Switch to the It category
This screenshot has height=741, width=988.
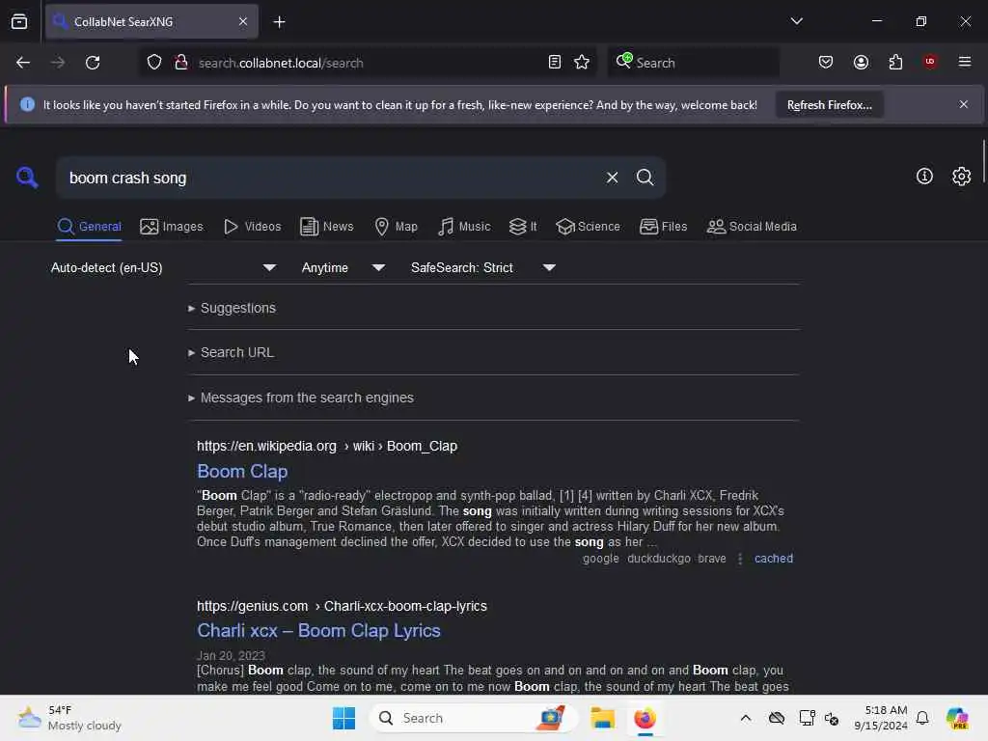click(523, 226)
